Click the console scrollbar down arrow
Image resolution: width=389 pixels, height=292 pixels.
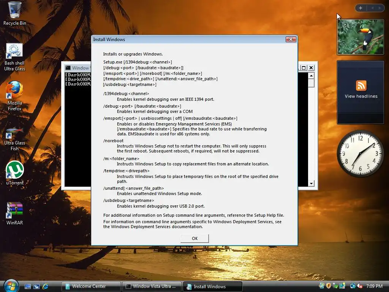(x=311, y=184)
